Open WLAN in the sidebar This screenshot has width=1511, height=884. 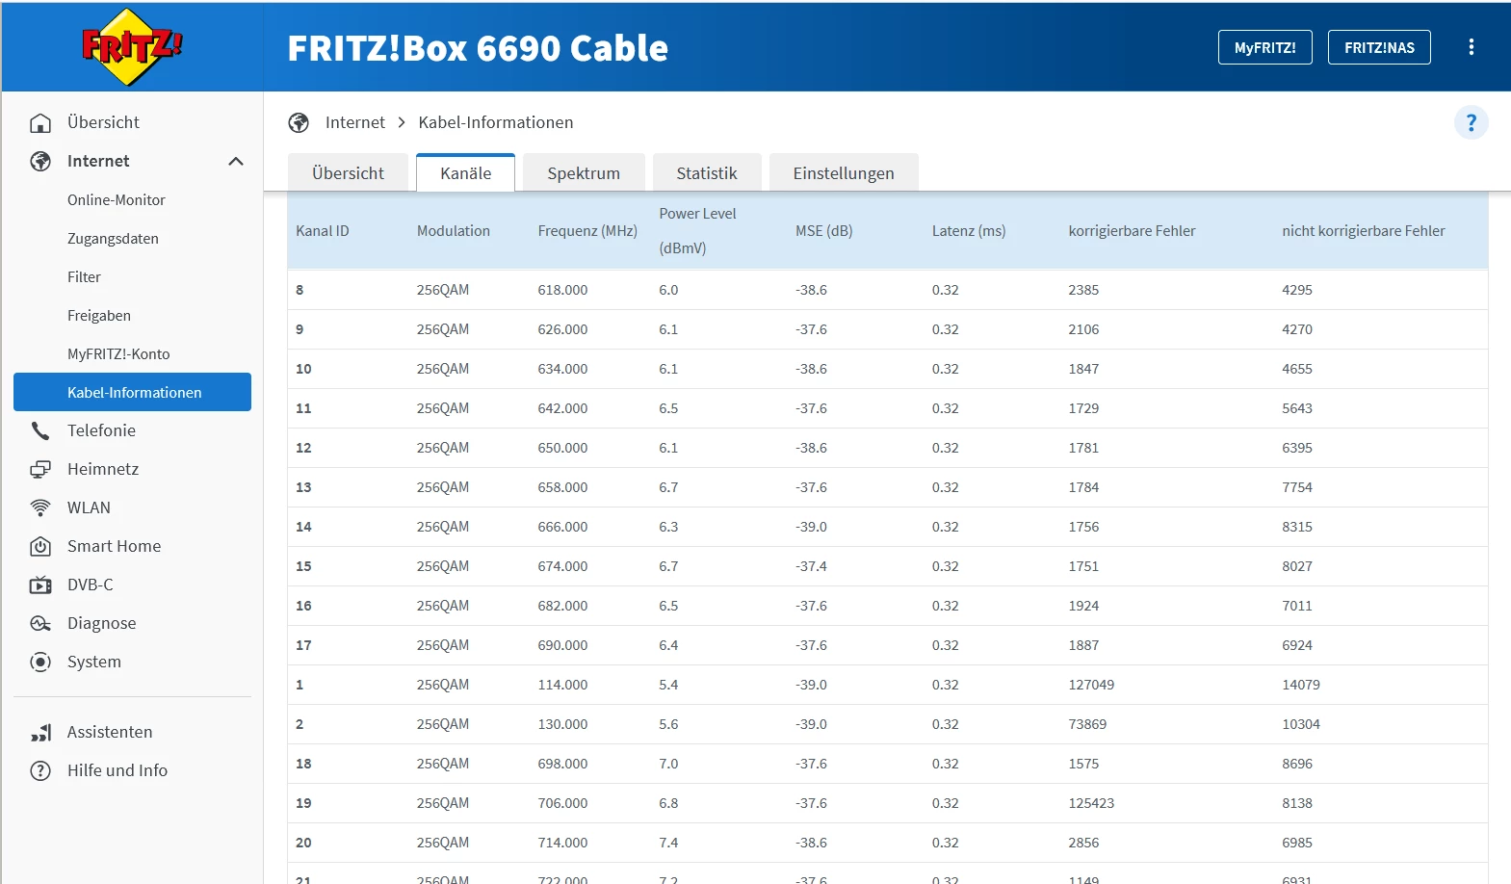(89, 507)
